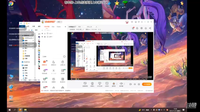200x112 pixels.
Task: Select 2345Downloads folder in File Explorer
Action: click(28, 38)
